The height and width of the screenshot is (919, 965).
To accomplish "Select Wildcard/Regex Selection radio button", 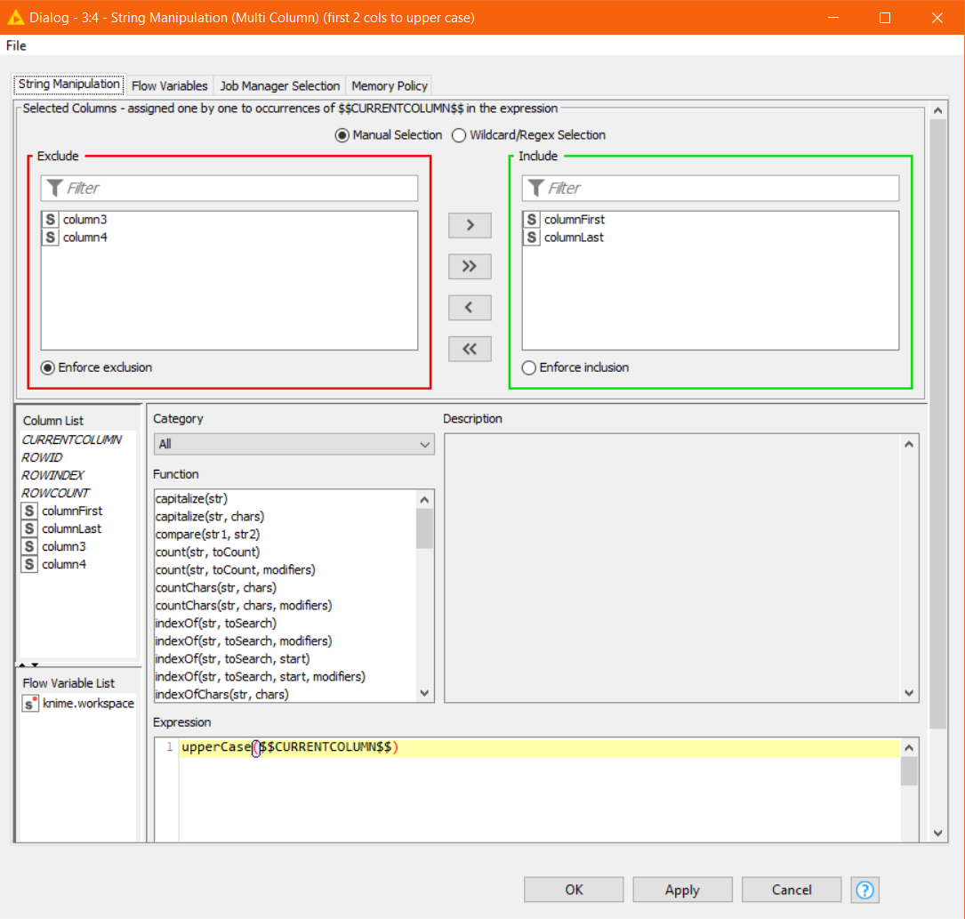I will [459, 136].
